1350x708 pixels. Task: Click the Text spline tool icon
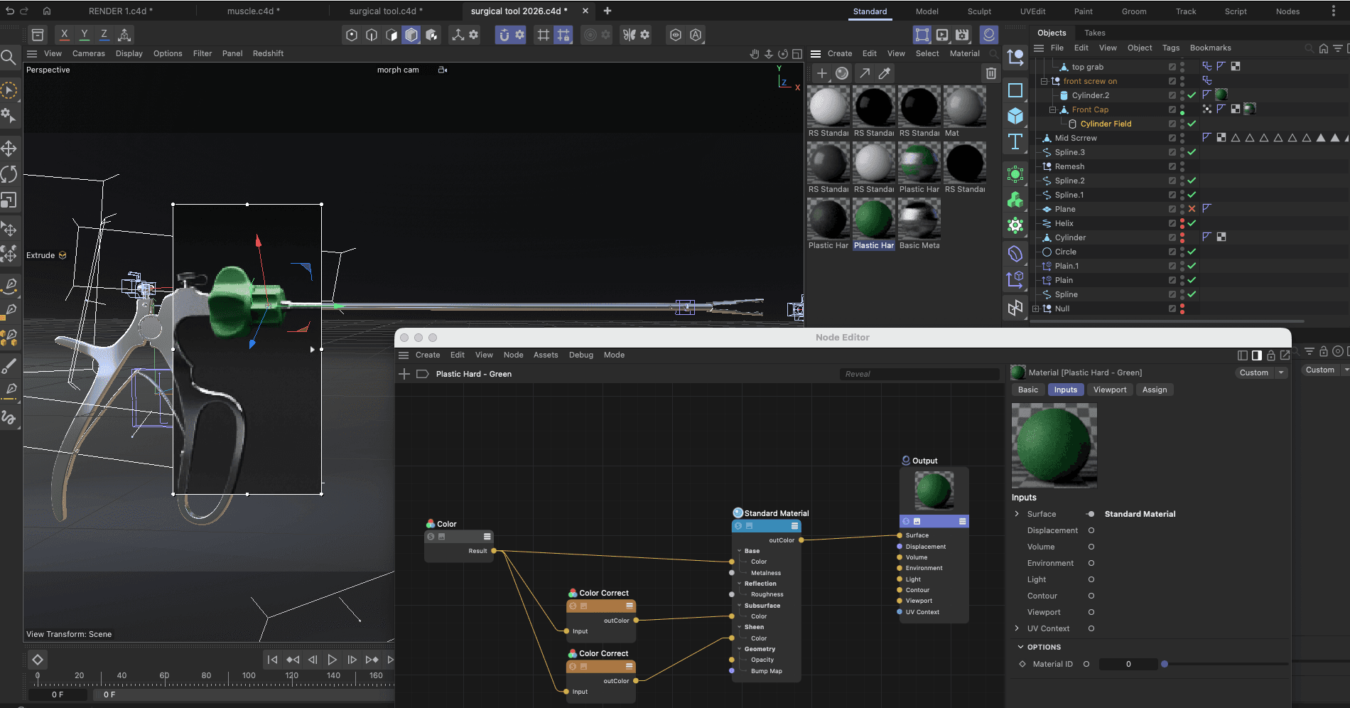tap(1015, 141)
